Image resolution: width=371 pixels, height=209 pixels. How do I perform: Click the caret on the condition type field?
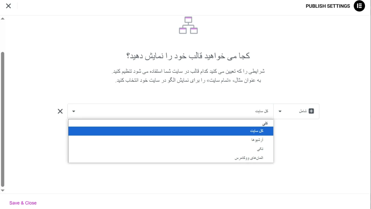[x=73, y=111]
